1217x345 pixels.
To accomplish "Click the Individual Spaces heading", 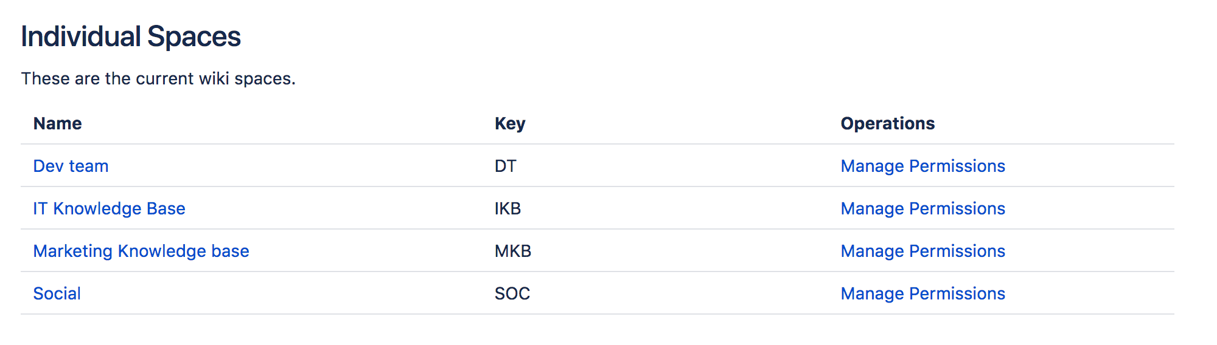I will coord(131,36).
